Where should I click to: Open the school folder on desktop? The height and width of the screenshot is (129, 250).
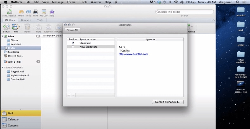click(241, 39)
